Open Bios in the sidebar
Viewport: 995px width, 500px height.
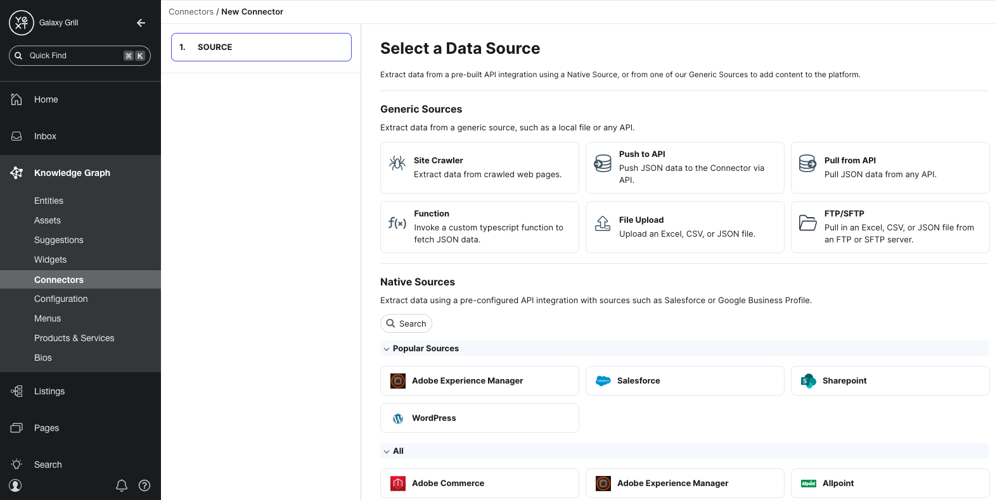pyautogui.click(x=43, y=358)
